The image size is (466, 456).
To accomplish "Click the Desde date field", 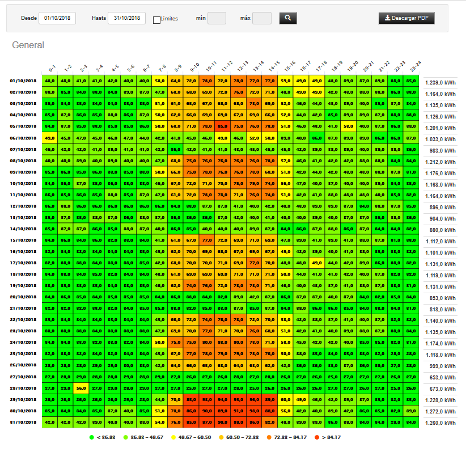I will click(x=57, y=18).
